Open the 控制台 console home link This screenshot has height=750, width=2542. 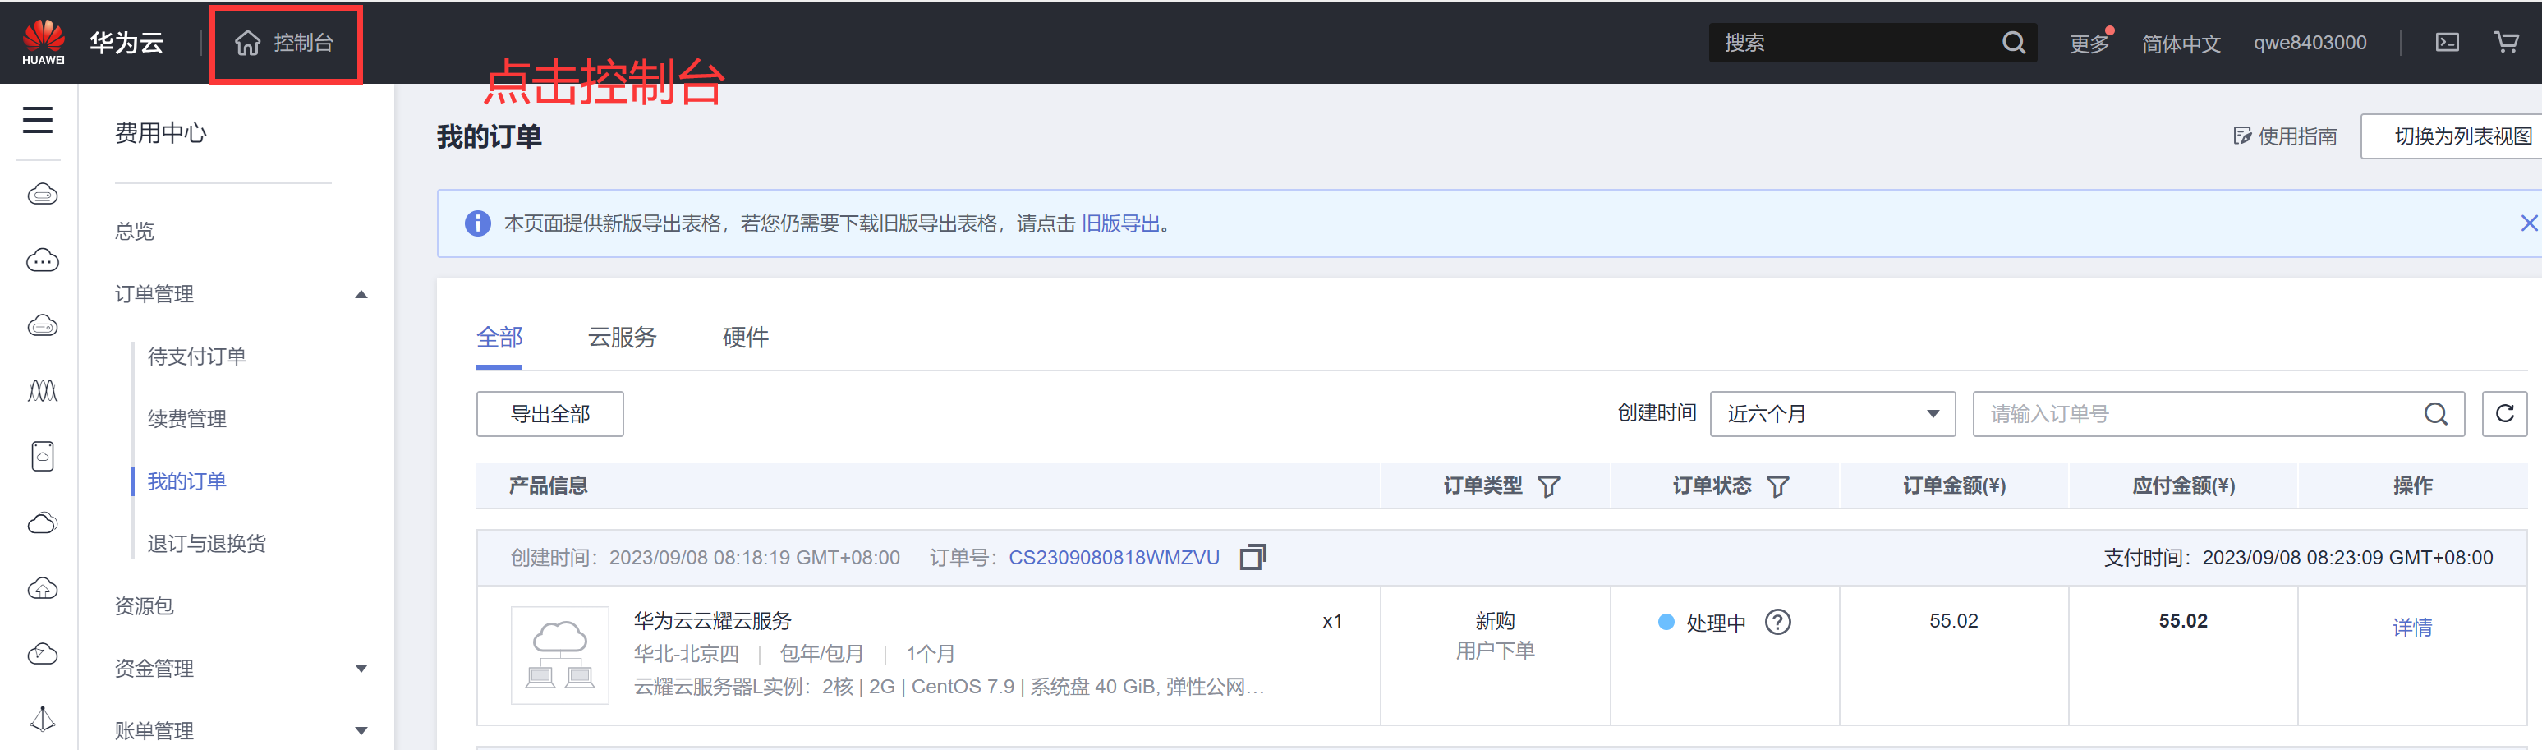click(x=284, y=43)
